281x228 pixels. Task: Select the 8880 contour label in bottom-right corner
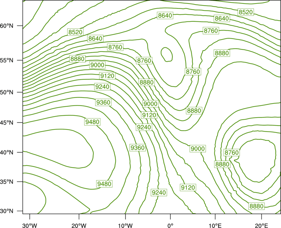click(x=257, y=206)
